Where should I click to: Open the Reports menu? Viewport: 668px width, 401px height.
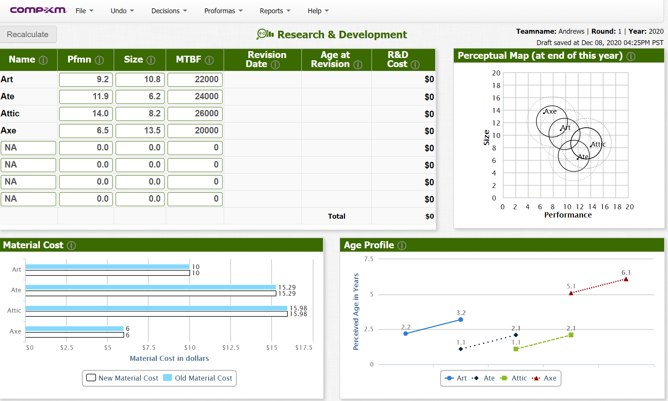275,11
